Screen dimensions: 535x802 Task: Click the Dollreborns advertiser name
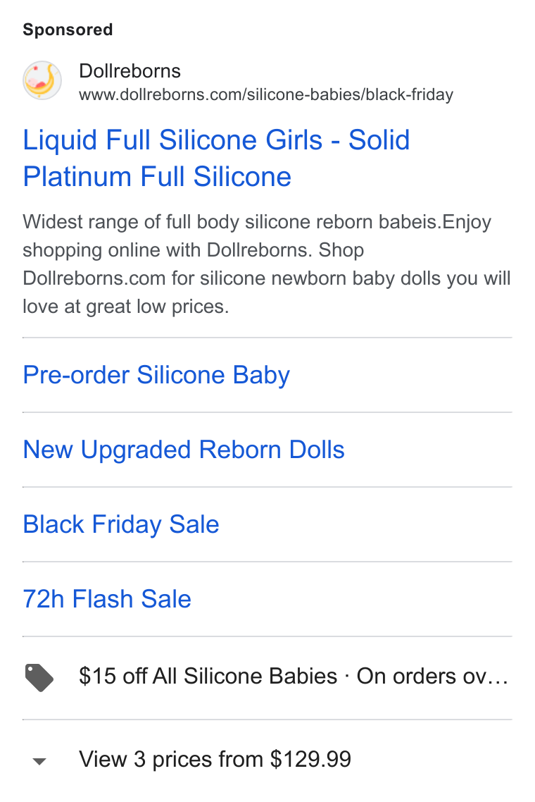coord(130,71)
